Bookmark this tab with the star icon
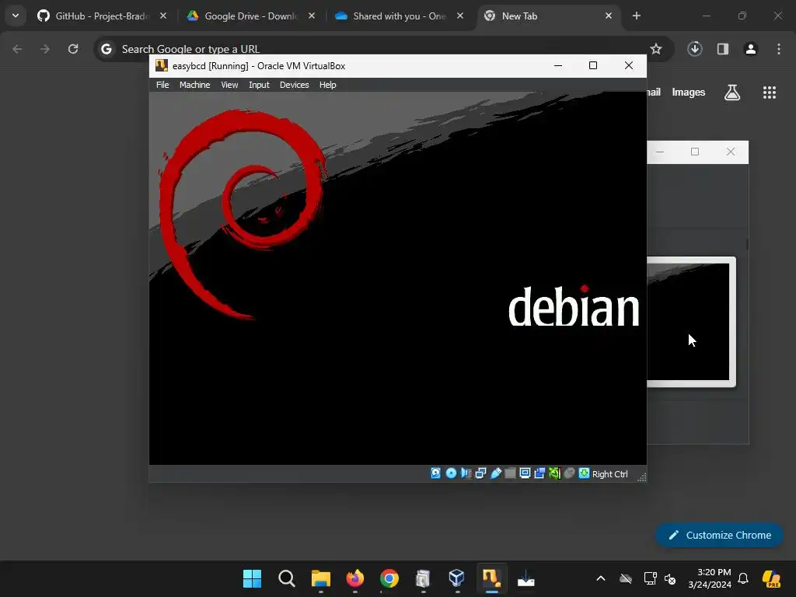796x597 pixels. pyautogui.click(x=656, y=49)
